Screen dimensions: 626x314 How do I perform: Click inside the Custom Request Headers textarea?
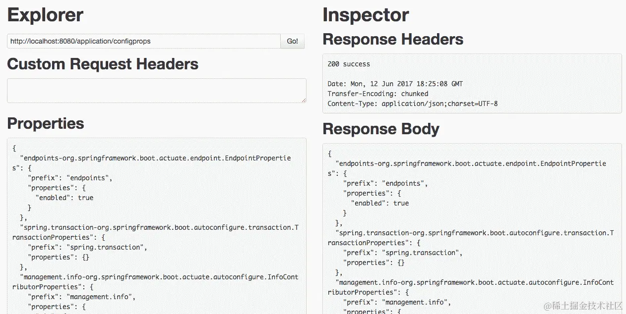156,91
